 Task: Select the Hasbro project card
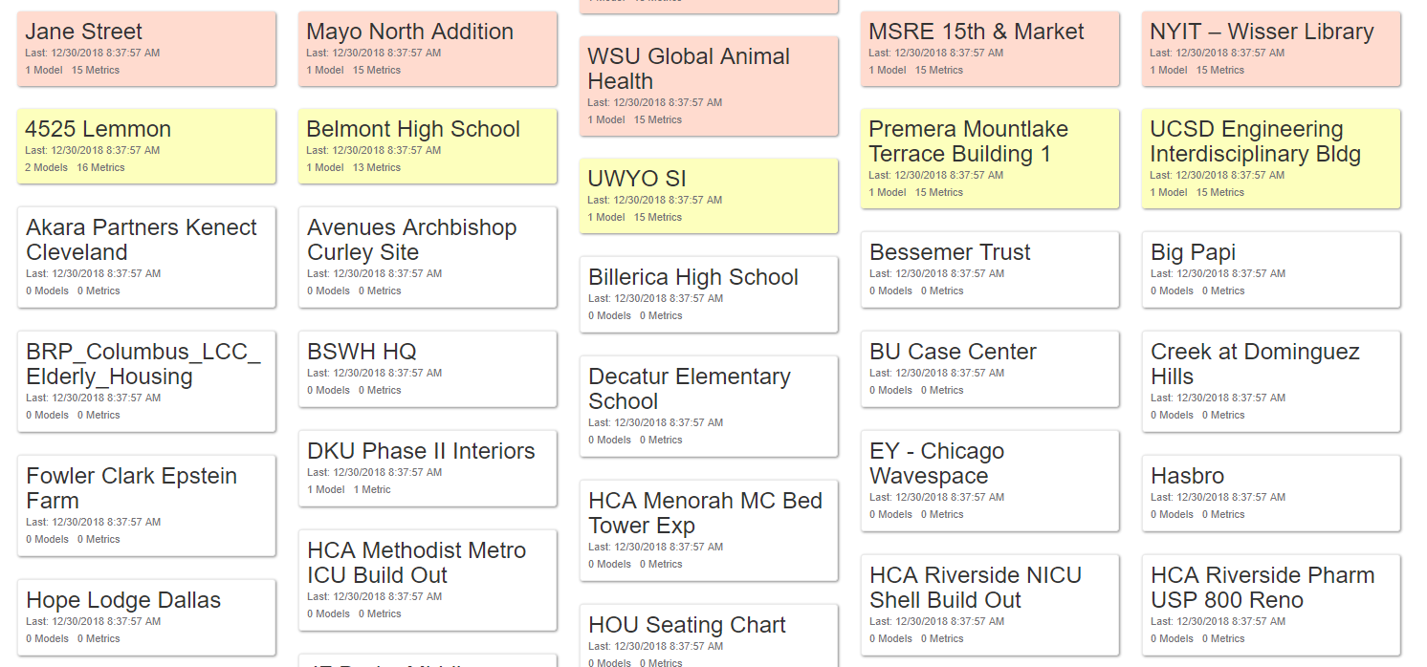point(1271,492)
